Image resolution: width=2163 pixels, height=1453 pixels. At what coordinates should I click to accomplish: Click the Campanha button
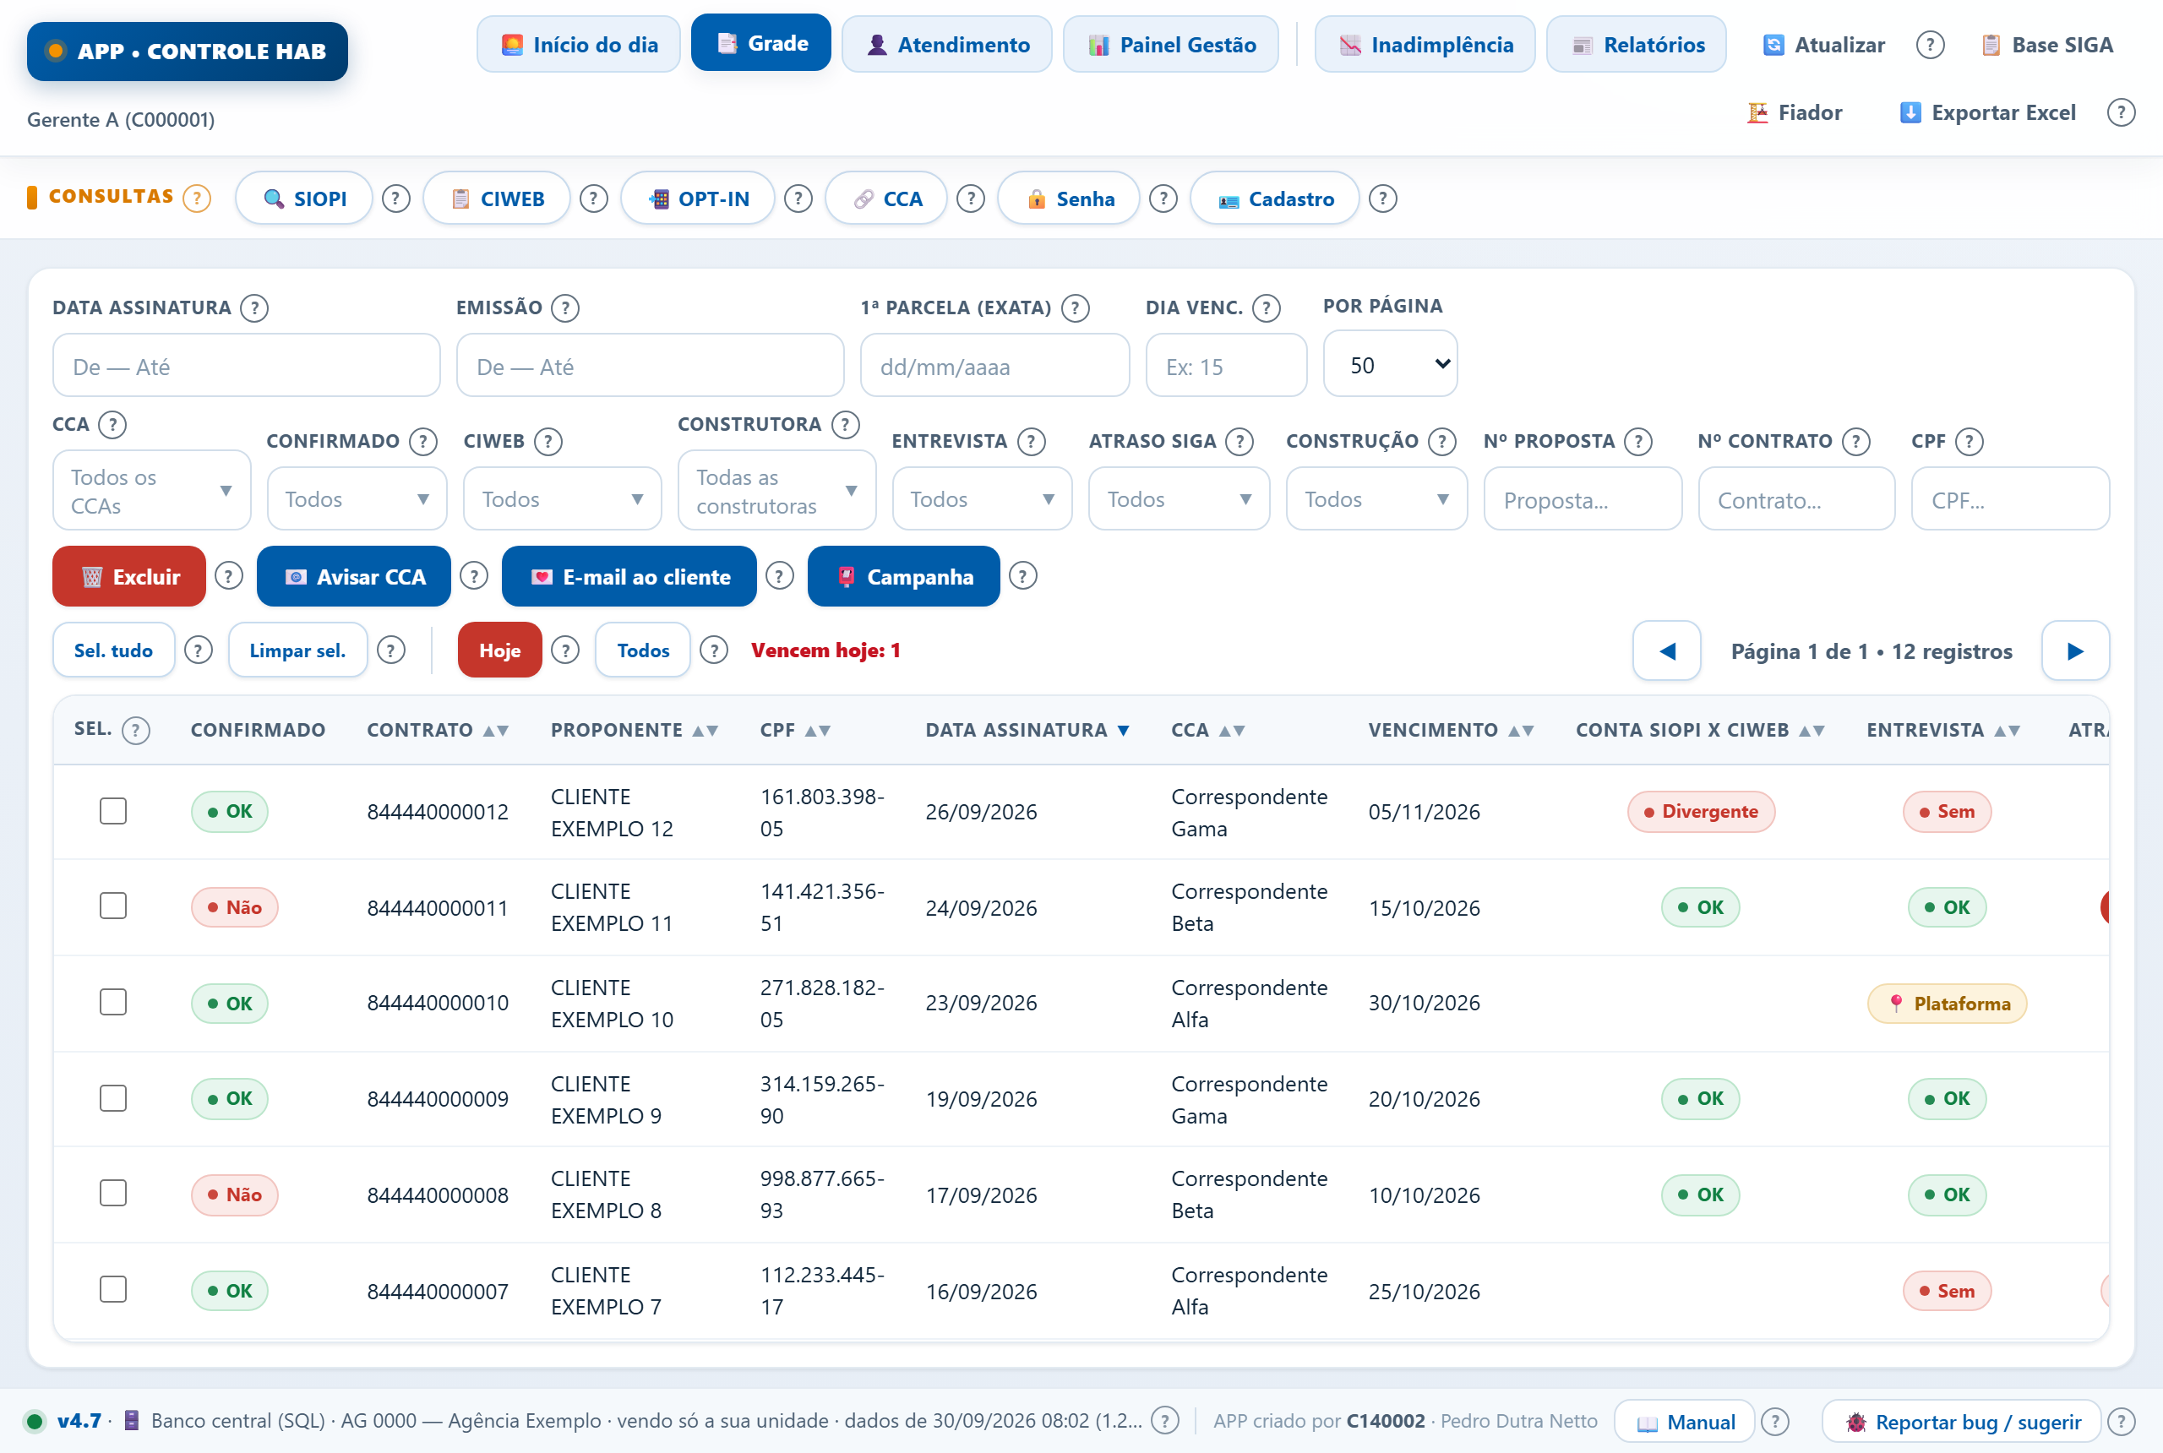pos(903,576)
